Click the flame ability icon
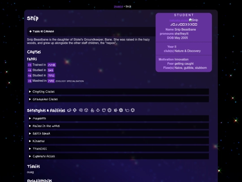 click(92, 110)
